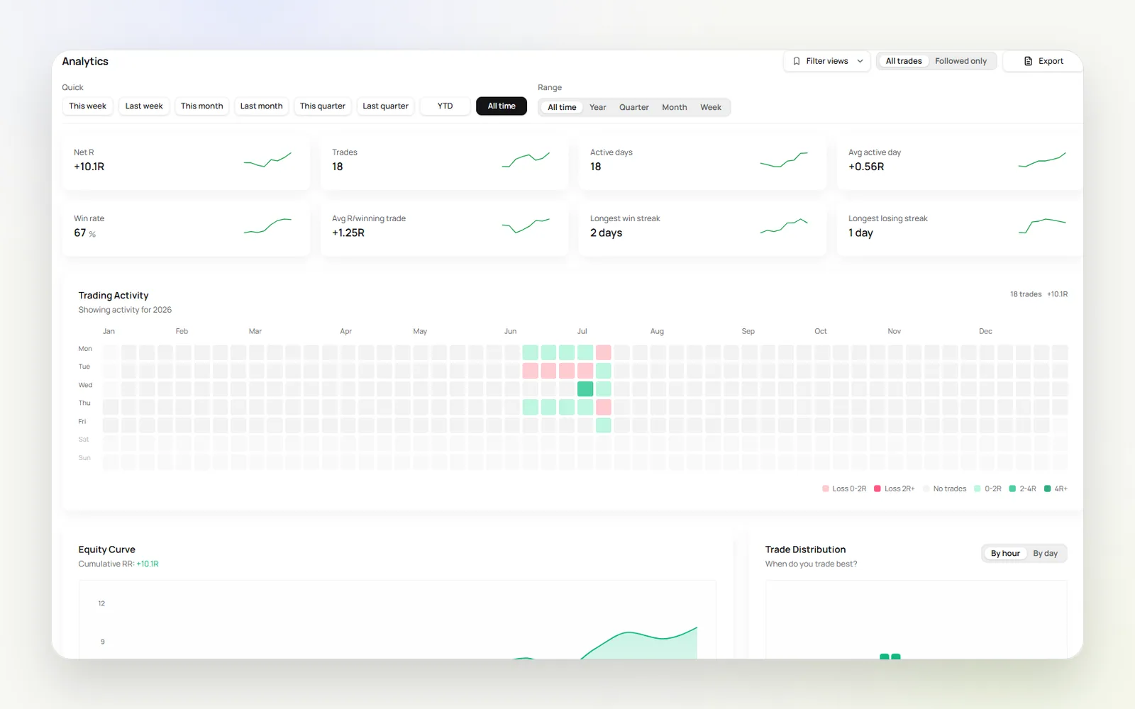Click the 2-4R legend swatch
1135x709 pixels.
(1013, 489)
